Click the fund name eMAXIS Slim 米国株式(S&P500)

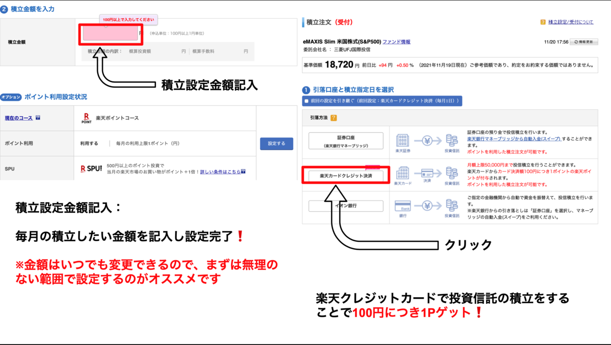pyautogui.click(x=342, y=42)
